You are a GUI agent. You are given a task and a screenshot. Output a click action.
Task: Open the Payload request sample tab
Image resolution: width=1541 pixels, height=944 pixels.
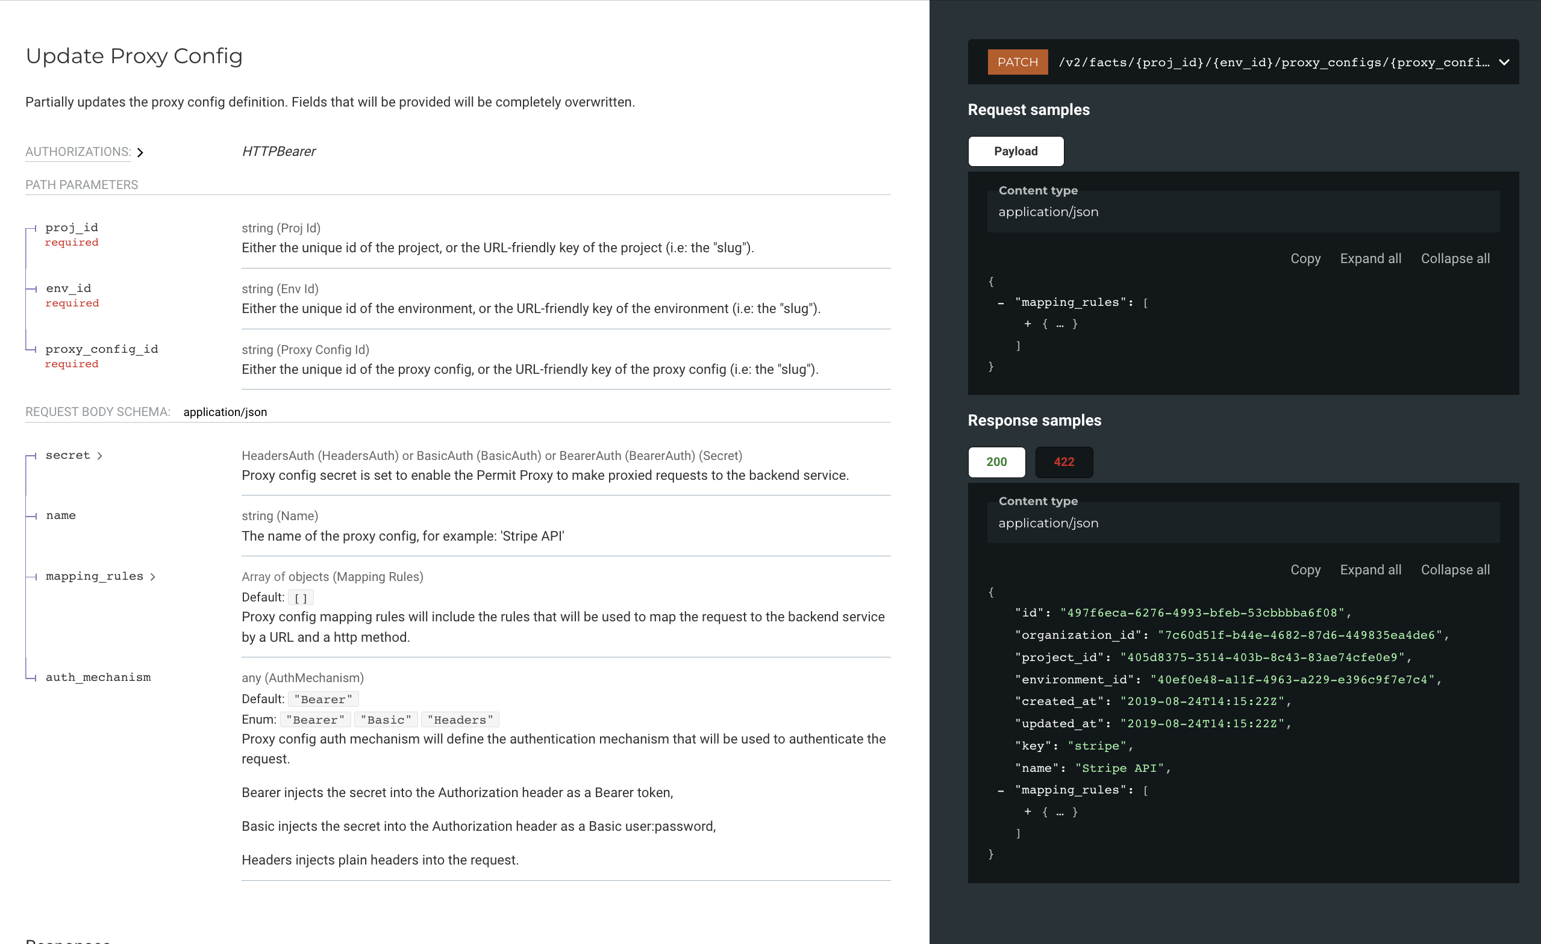[1015, 151]
